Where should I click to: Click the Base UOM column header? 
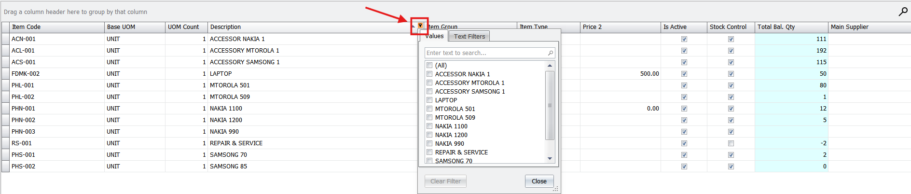(134, 27)
